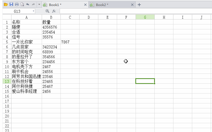212x132 pixels.
Task: Select highlighted column G header
Action: 145,17
